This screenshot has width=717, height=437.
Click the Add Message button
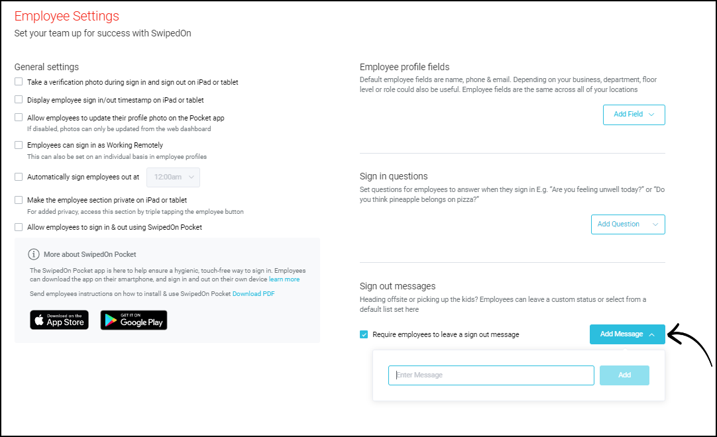click(627, 334)
